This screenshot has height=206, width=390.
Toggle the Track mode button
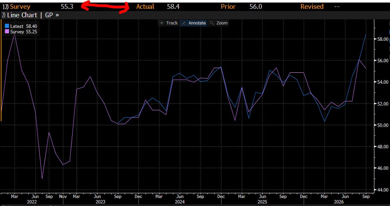(x=169, y=23)
